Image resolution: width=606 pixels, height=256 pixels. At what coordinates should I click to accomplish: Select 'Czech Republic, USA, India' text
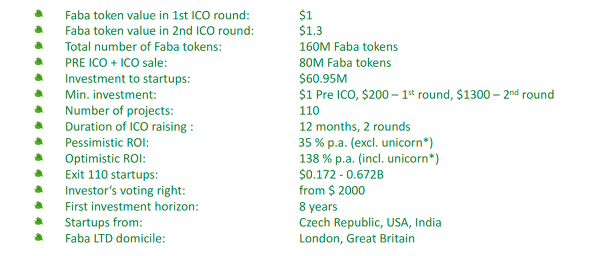tap(370, 222)
